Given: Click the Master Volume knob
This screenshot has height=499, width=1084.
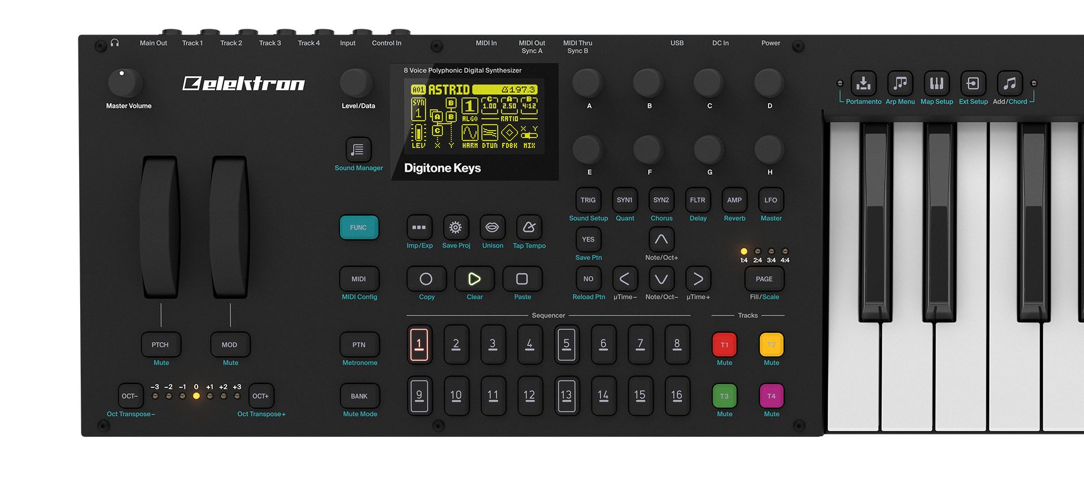Looking at the screenshot, I should coord(125,83).
